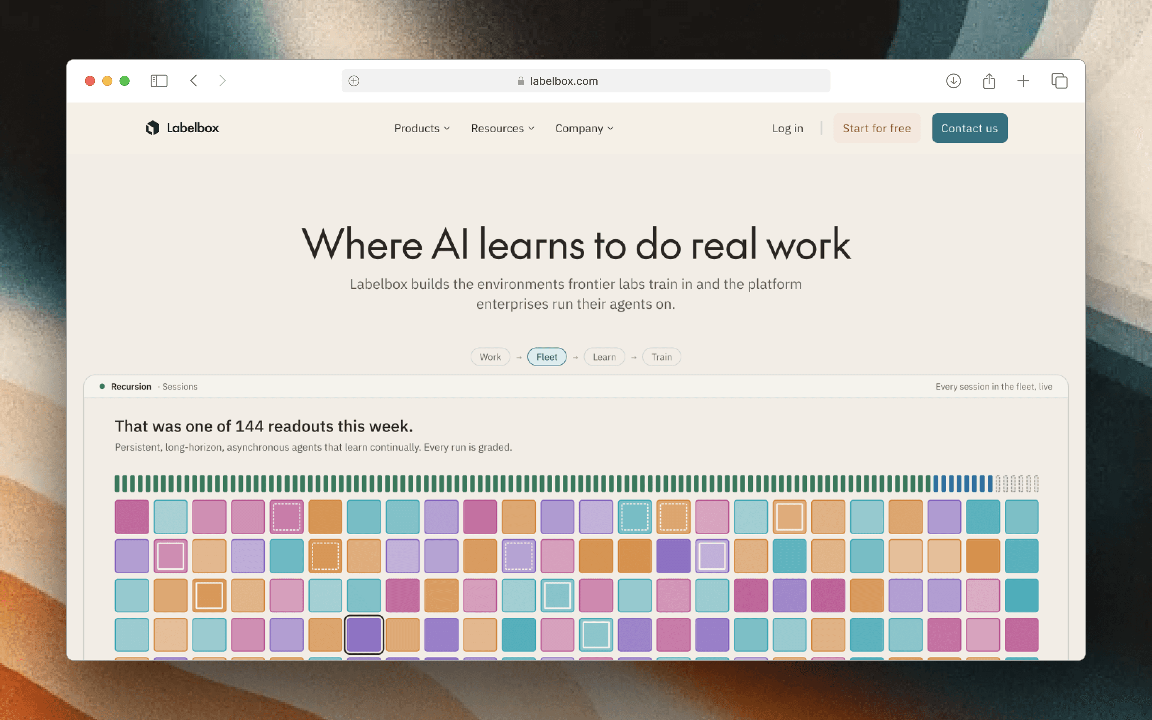Toggle the Safari sidebar icon
Viewport: 1152px width, 720px height.
pyautogui.click(x=159, y=81)
